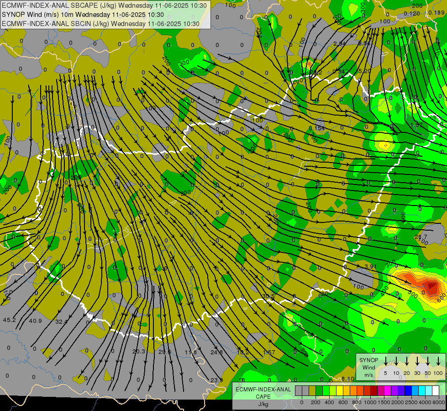The width and height of the screenshot is (447, 411).
Task: Pick the bright magenta CAPE legend swatch
Action: tap(388, 391)
